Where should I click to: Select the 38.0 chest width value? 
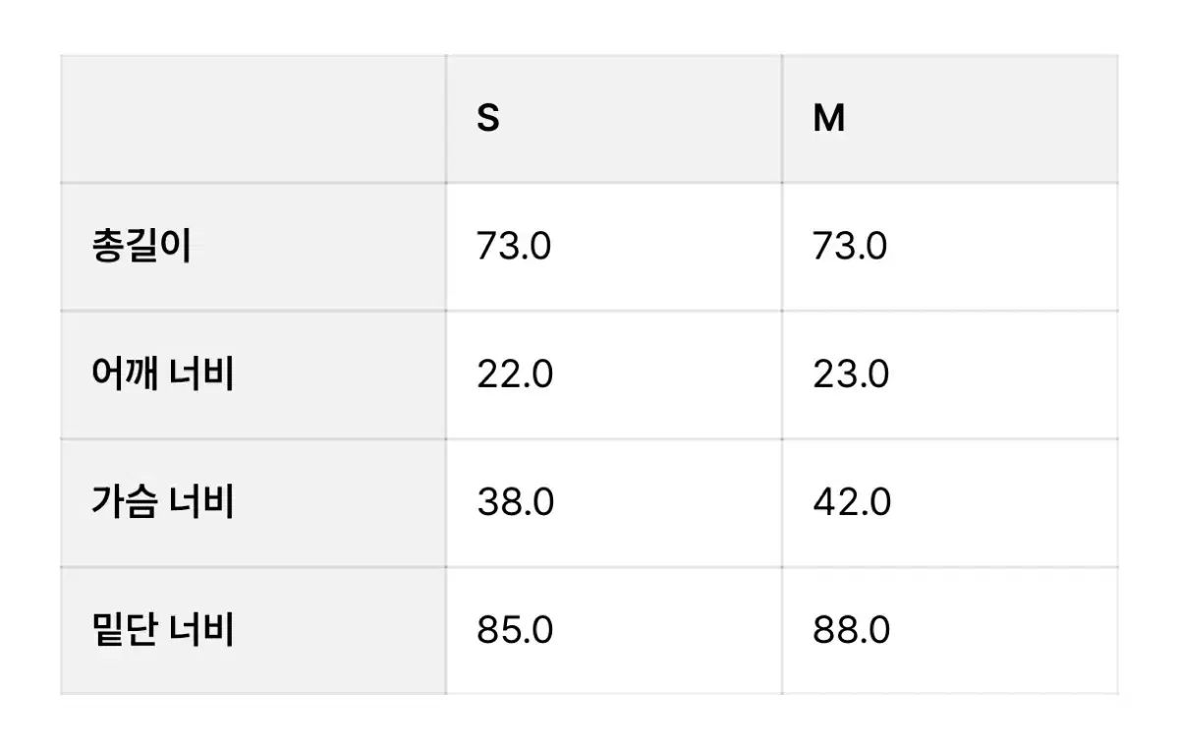point(516,502)
